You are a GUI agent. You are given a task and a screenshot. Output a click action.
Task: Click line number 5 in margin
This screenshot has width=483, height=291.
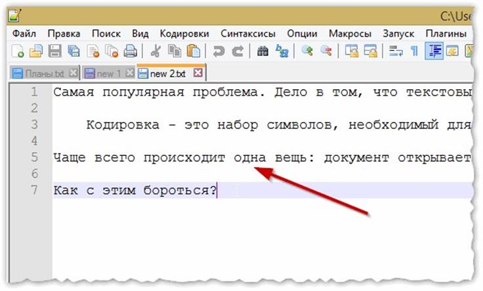pos(34,157)
